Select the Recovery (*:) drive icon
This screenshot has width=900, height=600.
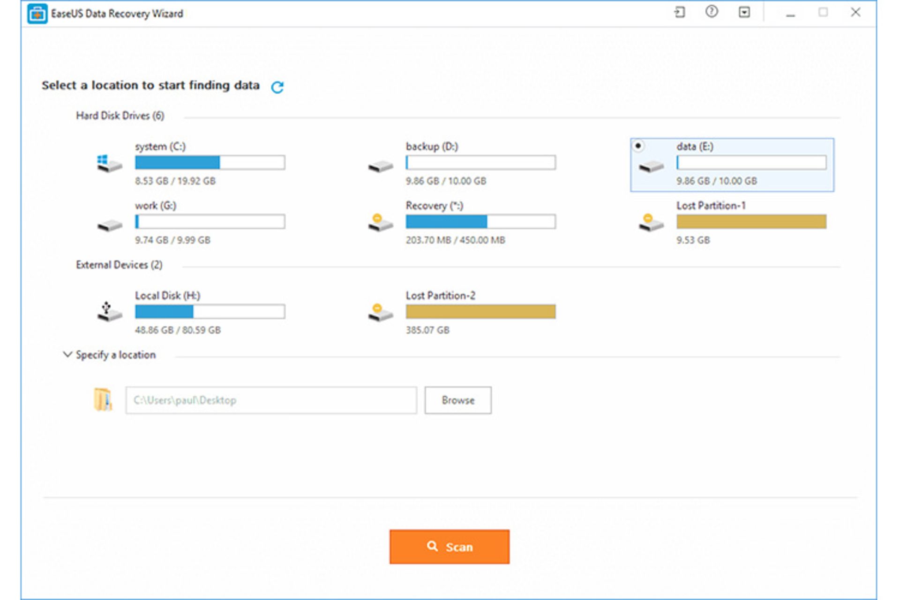(x=380, y=222)
